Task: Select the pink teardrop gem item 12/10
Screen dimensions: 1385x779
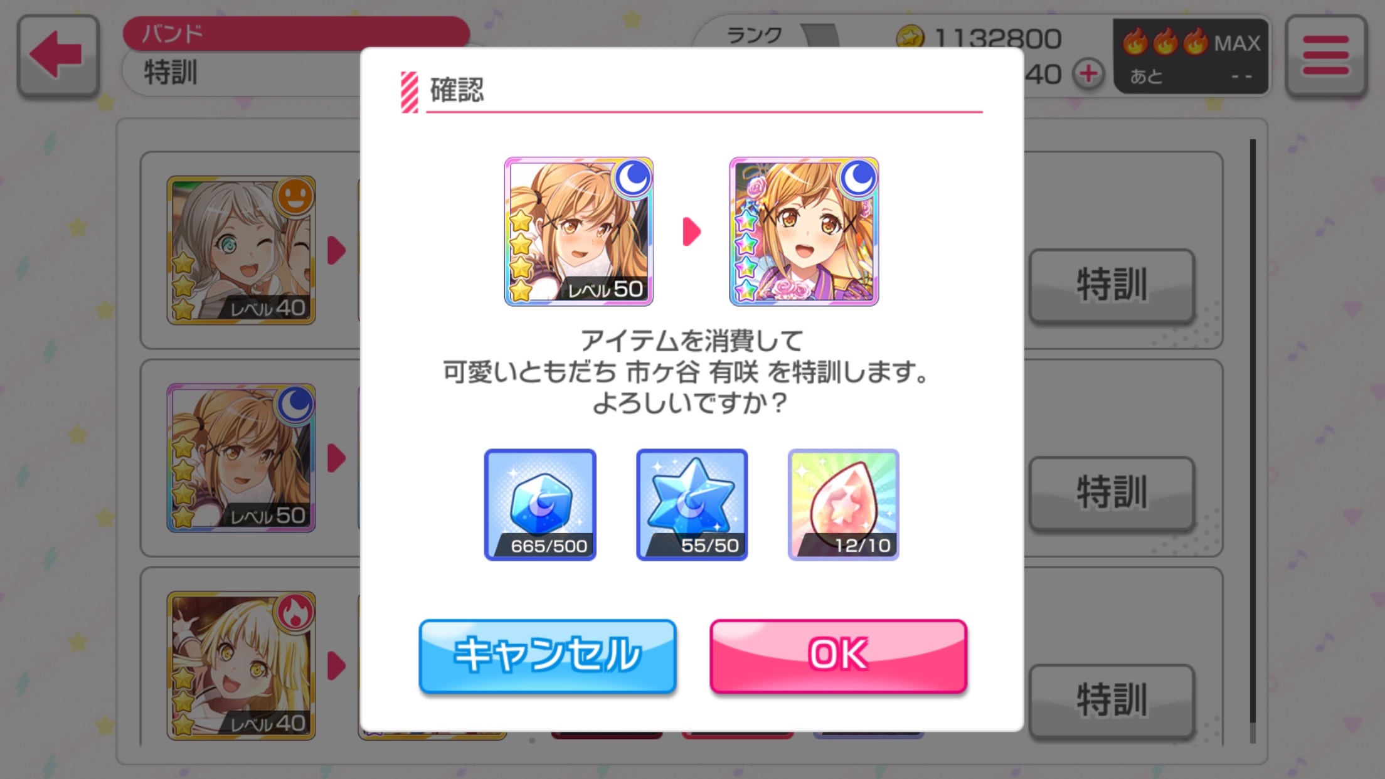Action: click(x=844, y=504)
